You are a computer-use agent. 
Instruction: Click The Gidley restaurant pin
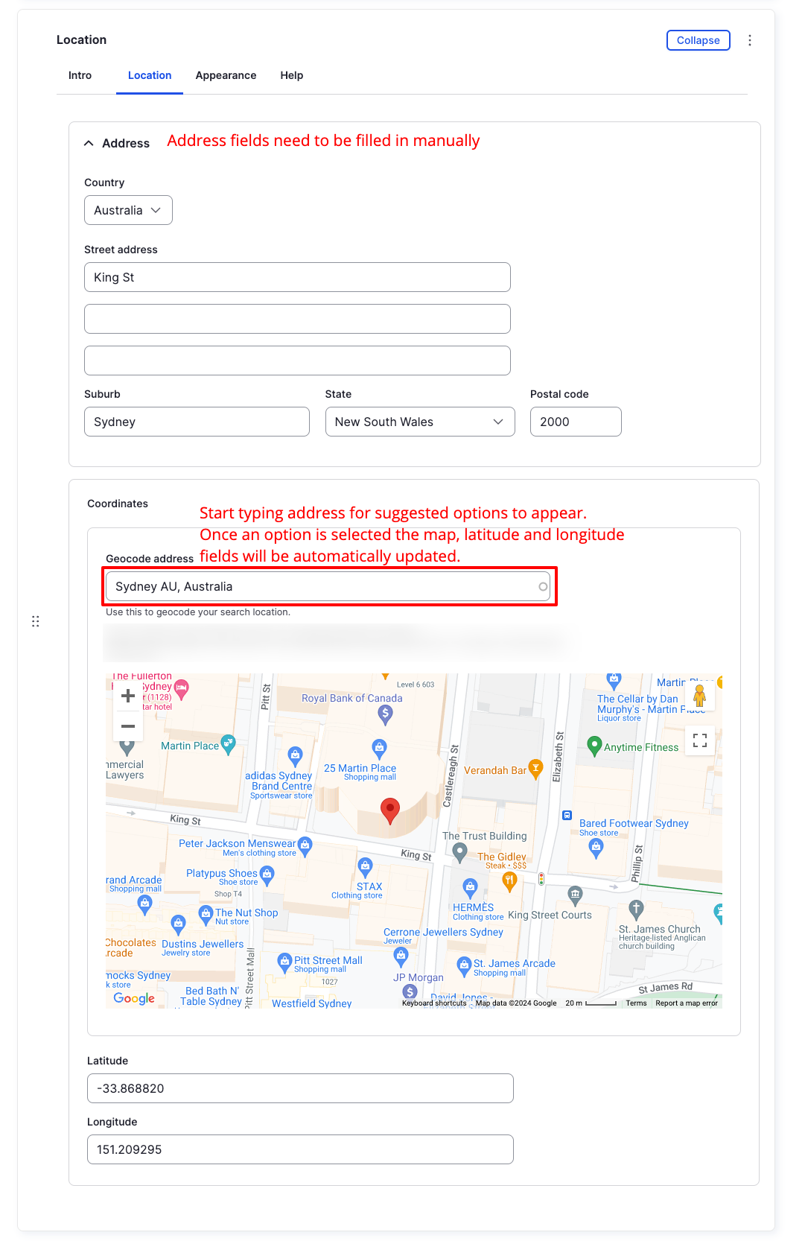pos(509,883)
